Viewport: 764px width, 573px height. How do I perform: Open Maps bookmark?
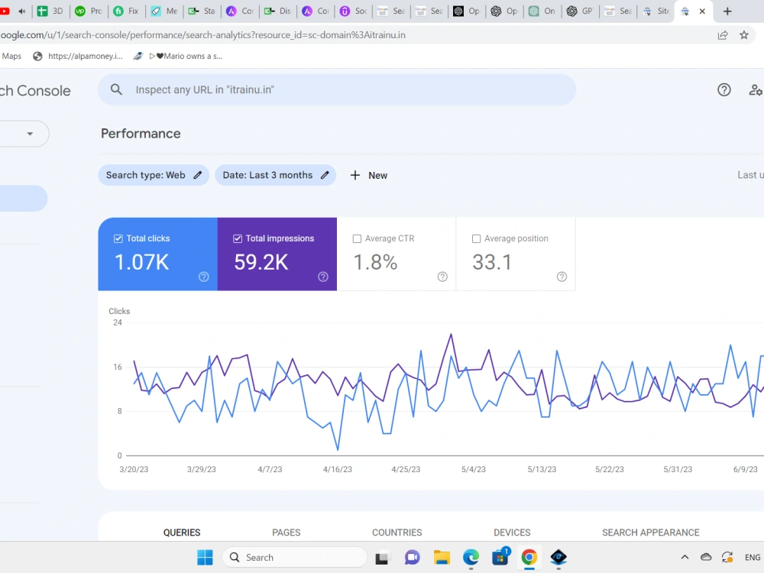click(x=11, y=56)
